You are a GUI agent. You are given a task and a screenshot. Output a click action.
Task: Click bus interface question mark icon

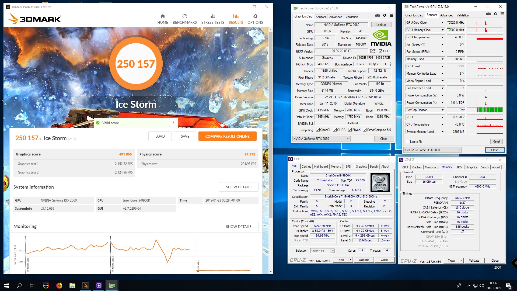(x=390, y=64)
